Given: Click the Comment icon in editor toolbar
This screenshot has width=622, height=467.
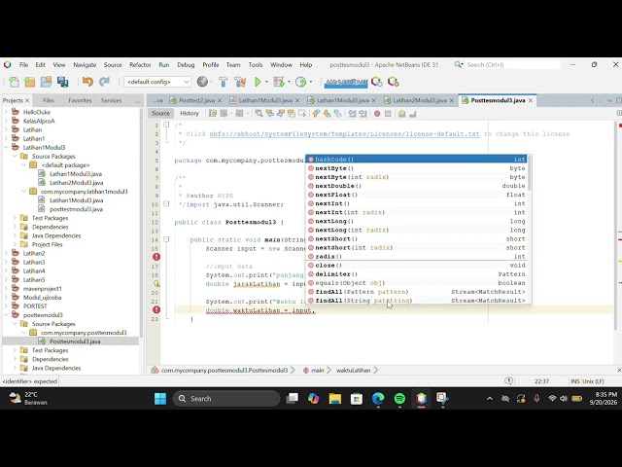Looking at the screenshot, I should (401, 114).
